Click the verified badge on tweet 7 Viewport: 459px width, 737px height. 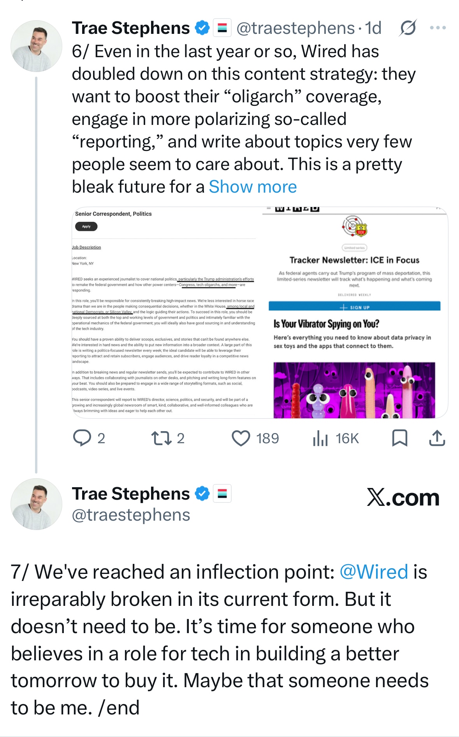(x=202, y=494)
